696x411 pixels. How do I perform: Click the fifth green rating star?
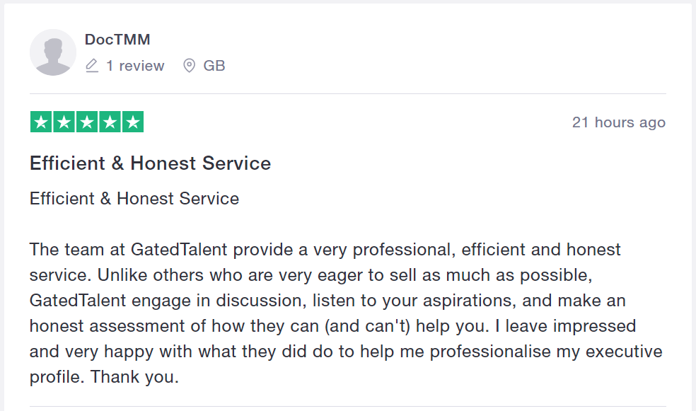point(133,122)
